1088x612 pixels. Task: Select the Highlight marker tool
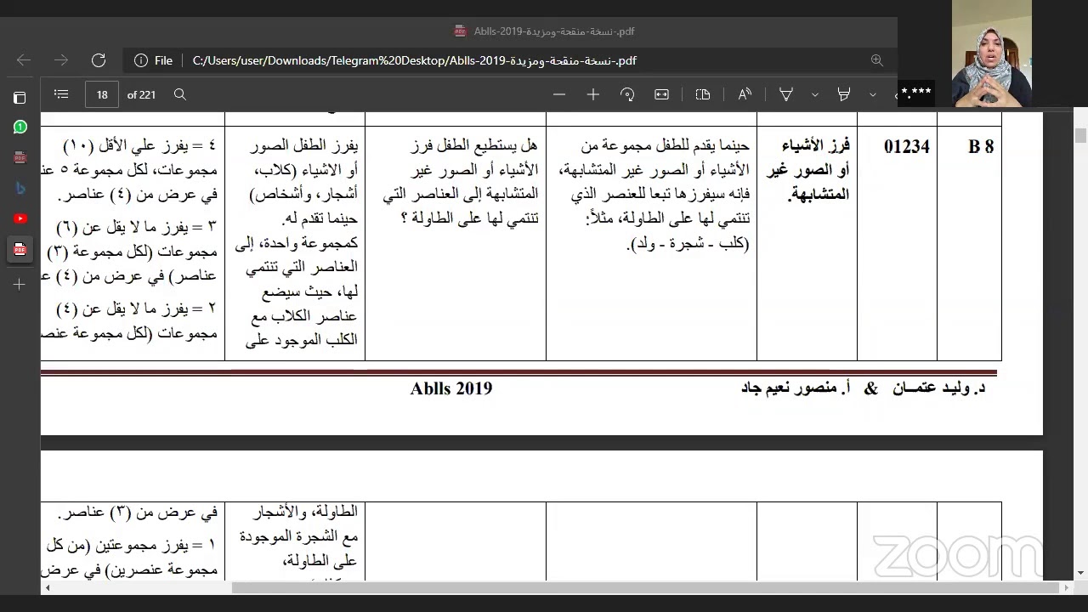(844, 94)
